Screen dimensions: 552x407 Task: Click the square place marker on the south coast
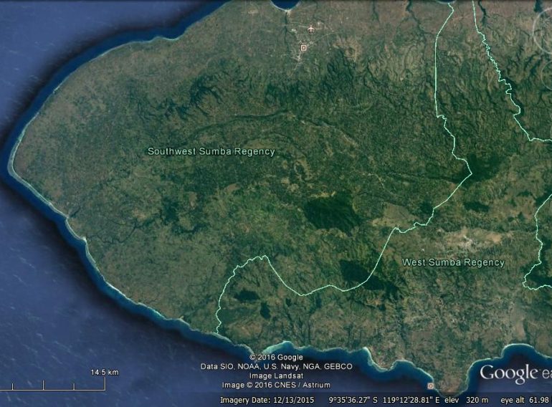tap(430, 386)
